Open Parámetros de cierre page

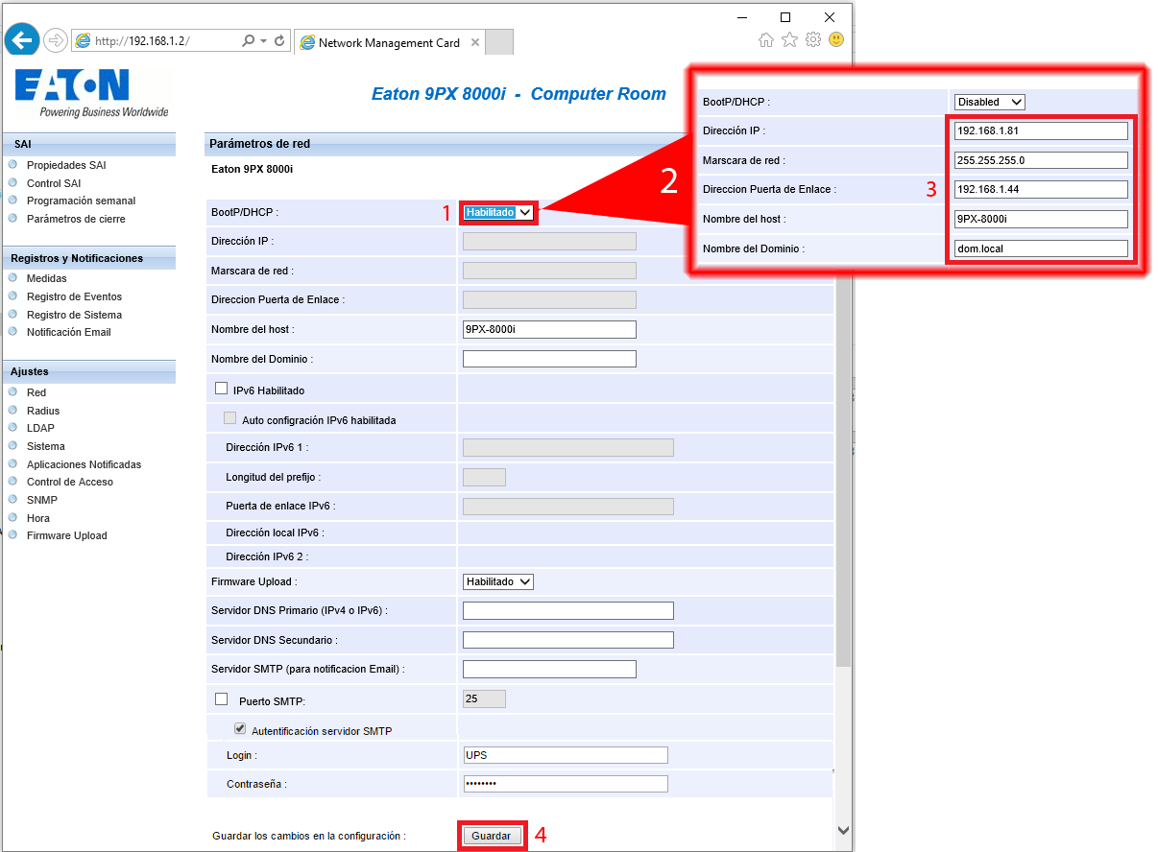coord(76,219)
